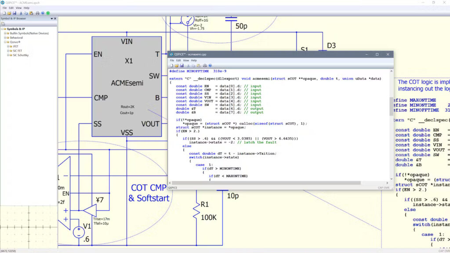The width and height of the screenshot is (450, 253).
Task: Open Help via the question-mark toolbar icon
Action: [x=43, y=13]
